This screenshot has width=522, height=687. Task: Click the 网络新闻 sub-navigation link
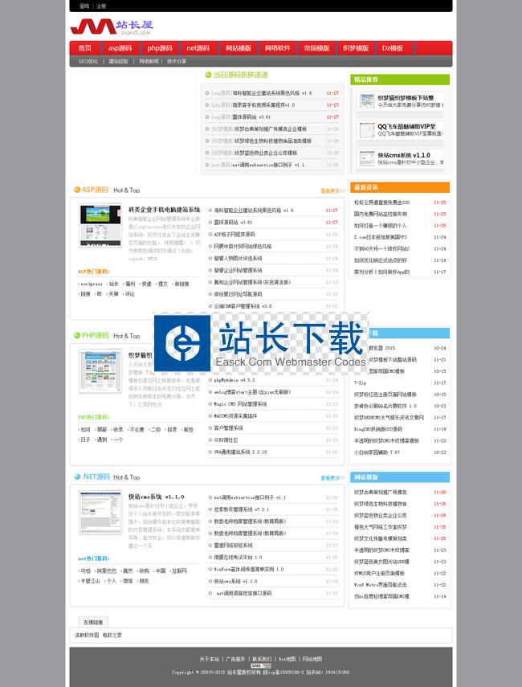tap(149, 61)
